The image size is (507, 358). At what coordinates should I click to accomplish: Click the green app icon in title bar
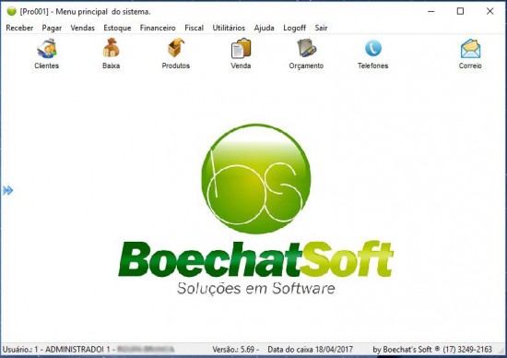coord(11,11)
